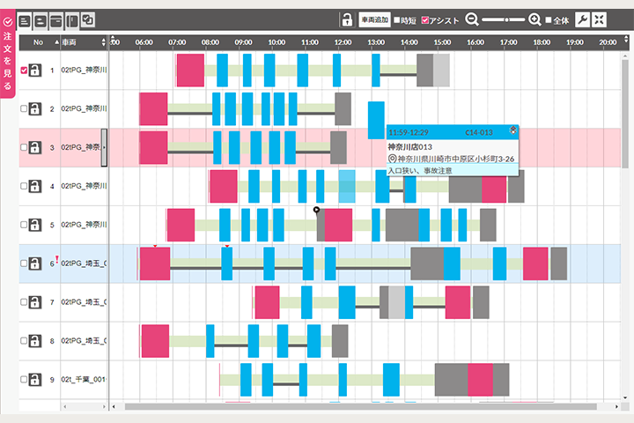
Task: Select the first list view icon in toolbar
Action: tap(25, 19)
